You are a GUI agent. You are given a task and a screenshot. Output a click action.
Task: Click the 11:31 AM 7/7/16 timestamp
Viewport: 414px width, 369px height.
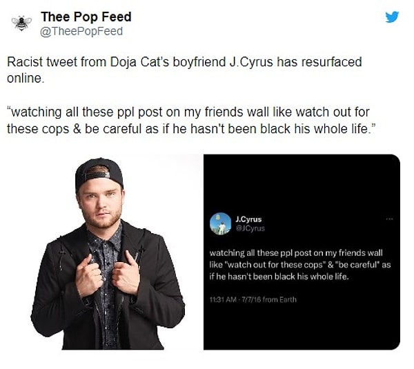pyautogui.click(x=236, y=299)
